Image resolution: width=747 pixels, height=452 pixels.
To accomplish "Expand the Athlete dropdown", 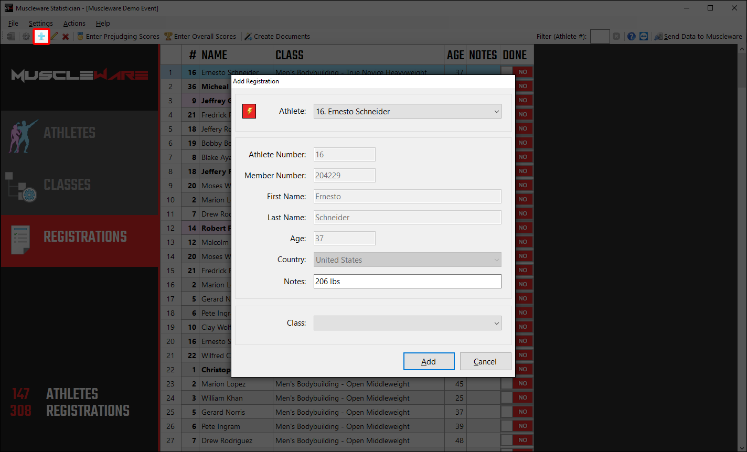I will 407,111.
